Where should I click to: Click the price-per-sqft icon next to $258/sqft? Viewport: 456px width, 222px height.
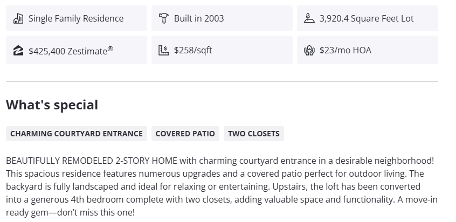click(164, 51)
